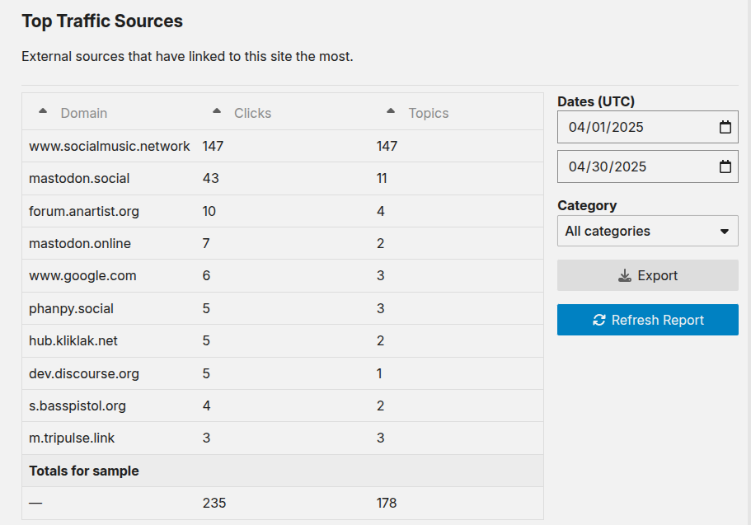
Task: Select the www.socialmusic.network row
Action: click(283, 146)
